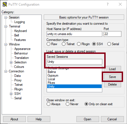Open the Features category
127x124 pixels.
coord(20,40)
